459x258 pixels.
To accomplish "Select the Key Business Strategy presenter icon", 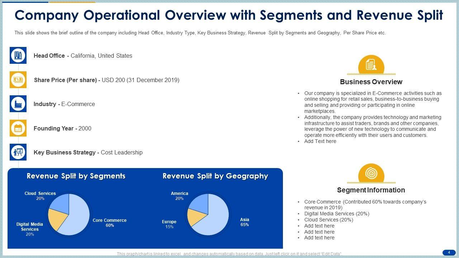I will tap(18, 152).
